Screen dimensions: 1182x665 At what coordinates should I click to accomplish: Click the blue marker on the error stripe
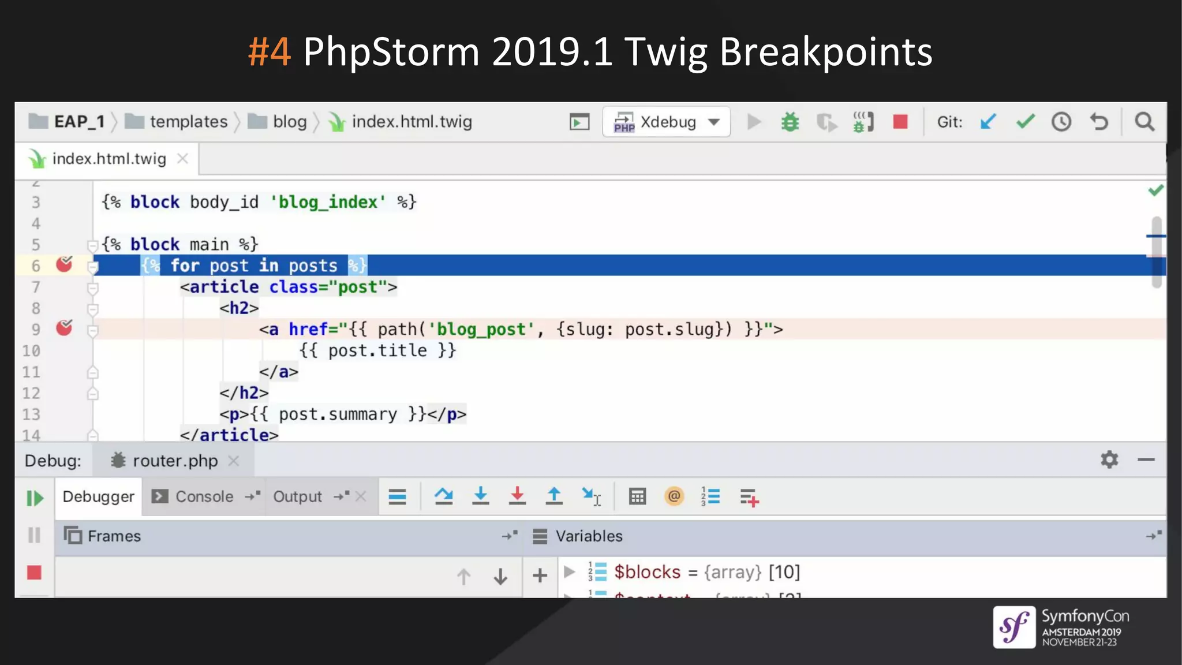[x=1156, y=236]
